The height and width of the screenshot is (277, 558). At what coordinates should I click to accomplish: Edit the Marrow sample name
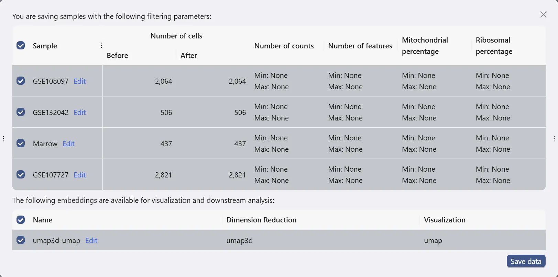68,144
